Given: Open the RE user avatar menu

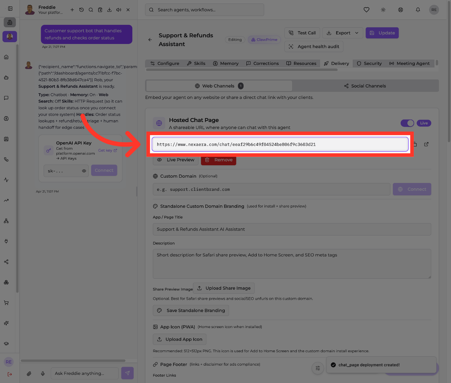Looking at the screenshot, I should click(434, 10).
